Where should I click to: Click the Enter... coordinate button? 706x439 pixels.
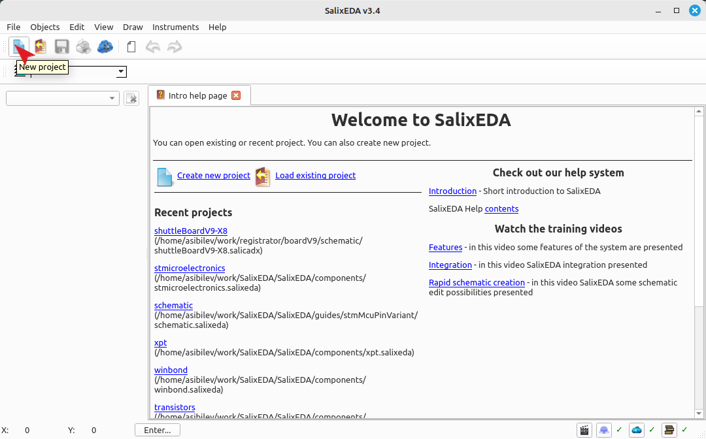click(158, 430)
